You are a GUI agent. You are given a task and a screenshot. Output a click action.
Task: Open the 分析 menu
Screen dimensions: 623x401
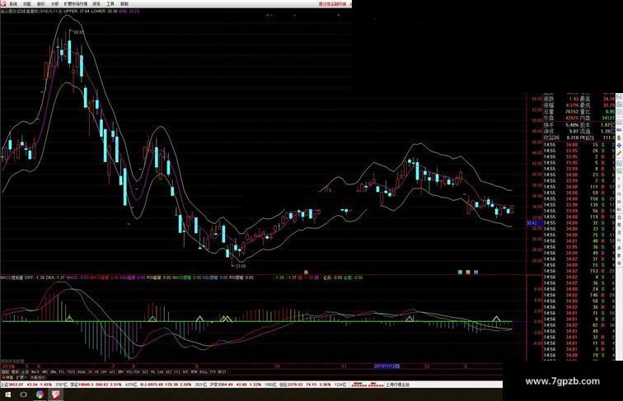pos(55,3)
